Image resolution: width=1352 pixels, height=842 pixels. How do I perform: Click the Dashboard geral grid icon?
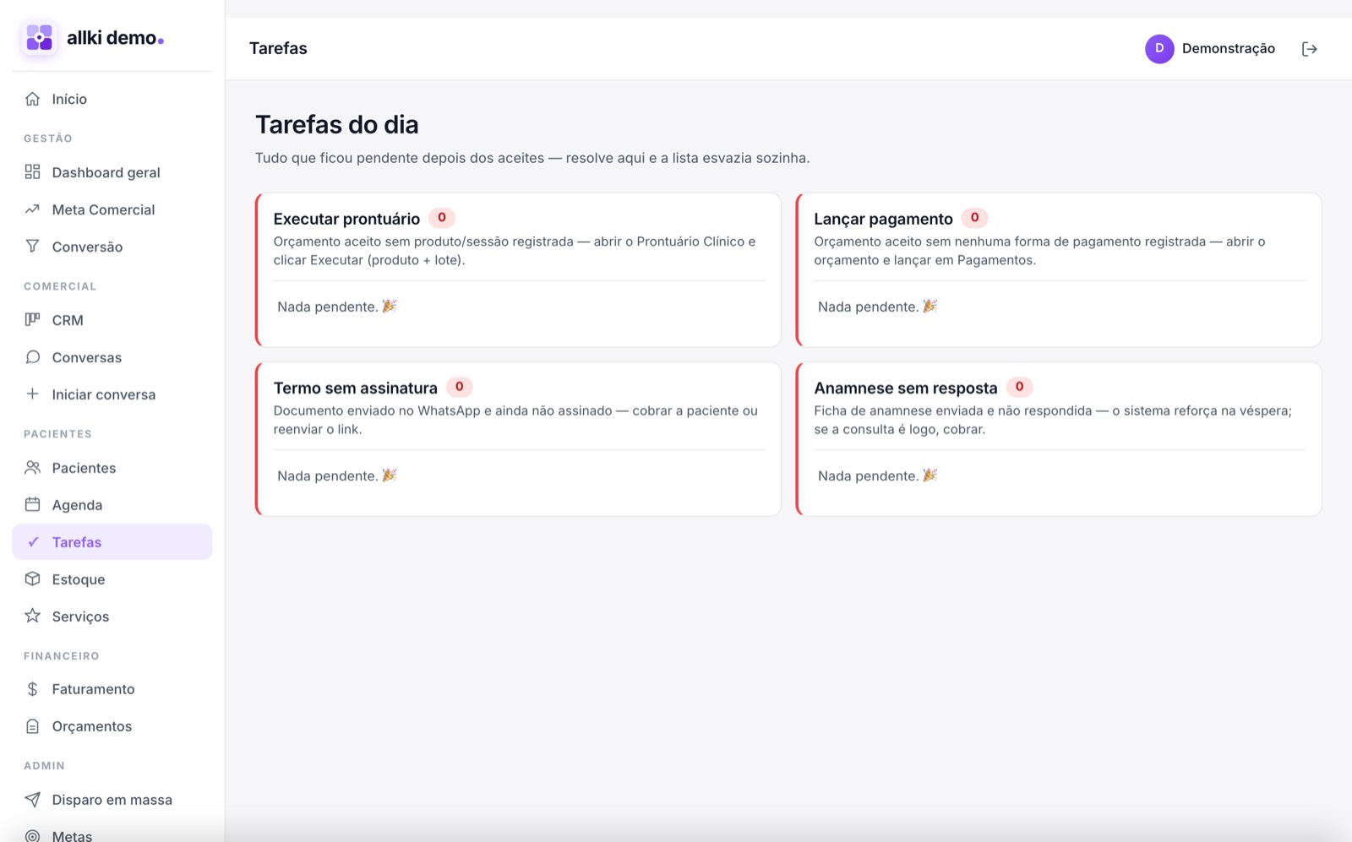[x=32, y=172]
